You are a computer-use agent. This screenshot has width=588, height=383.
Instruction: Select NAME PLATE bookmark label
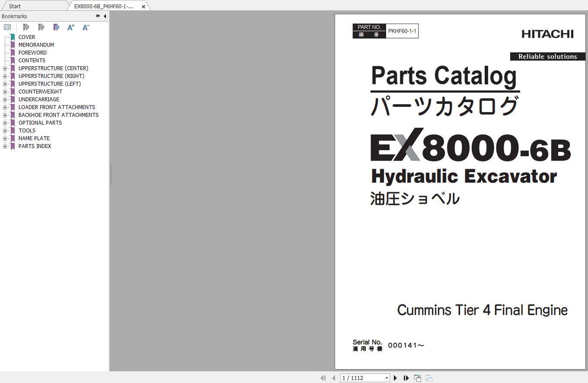(34, 138)
